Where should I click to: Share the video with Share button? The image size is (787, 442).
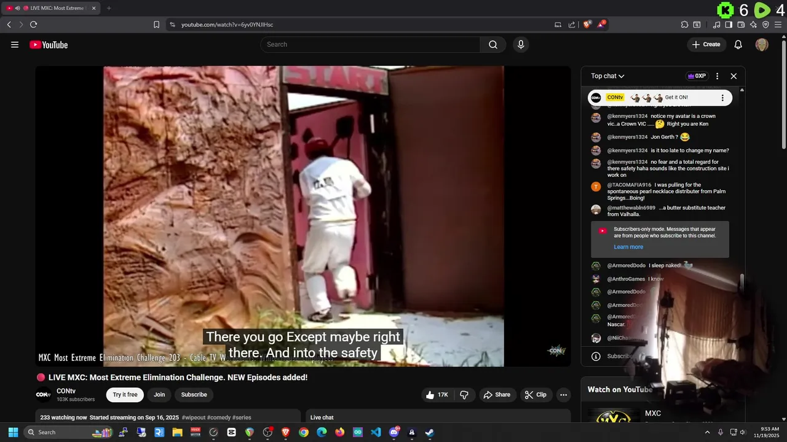(x=497, y=395)
